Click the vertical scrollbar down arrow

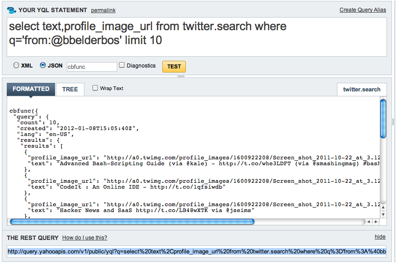(383, 215)
